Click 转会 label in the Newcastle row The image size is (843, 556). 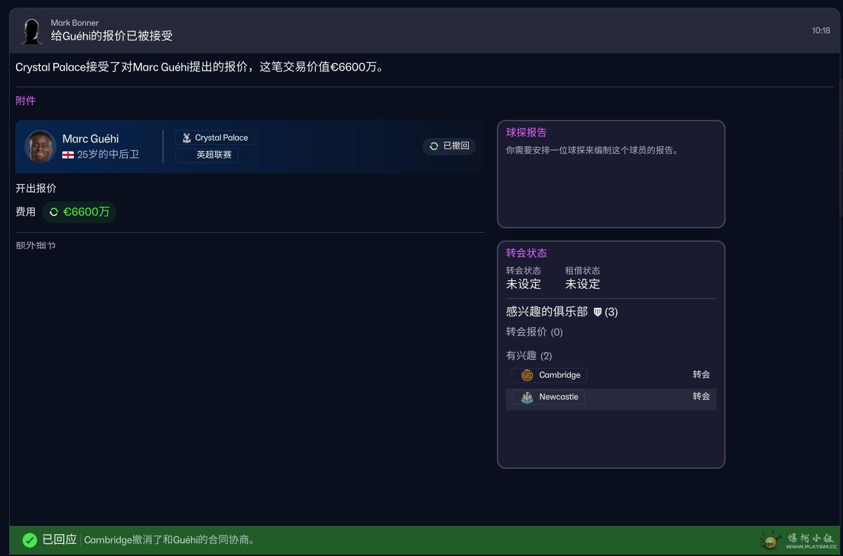coord(701,396)
